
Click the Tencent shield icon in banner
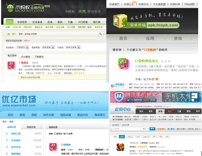pyautogui.click(x=119, y=97)
